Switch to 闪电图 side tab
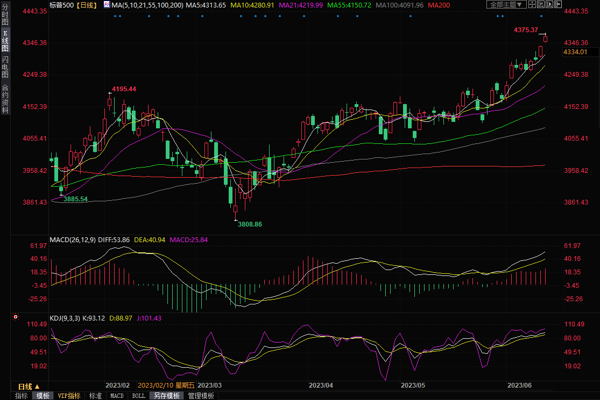 pyautogui.click(x=5, y=67)
